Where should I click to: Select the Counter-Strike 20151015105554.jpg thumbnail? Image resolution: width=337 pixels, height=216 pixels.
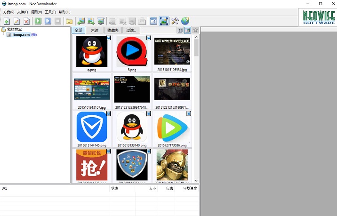pos(172,51)
